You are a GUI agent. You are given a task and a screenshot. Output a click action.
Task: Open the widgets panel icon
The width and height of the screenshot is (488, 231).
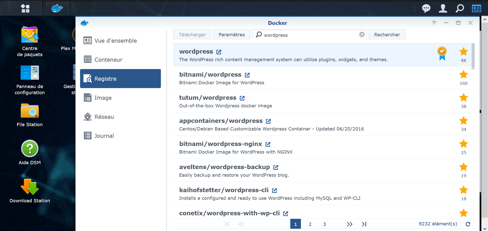point(477,8)
